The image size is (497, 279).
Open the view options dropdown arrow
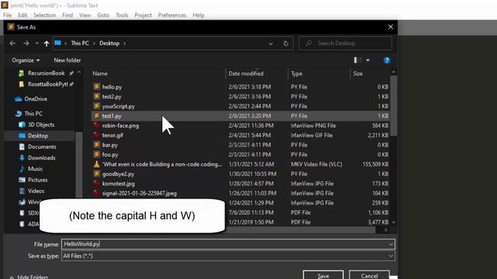[367, 60]
